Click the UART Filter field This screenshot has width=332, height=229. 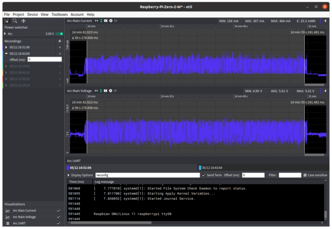pyautogui.click(x=290, y=175)
